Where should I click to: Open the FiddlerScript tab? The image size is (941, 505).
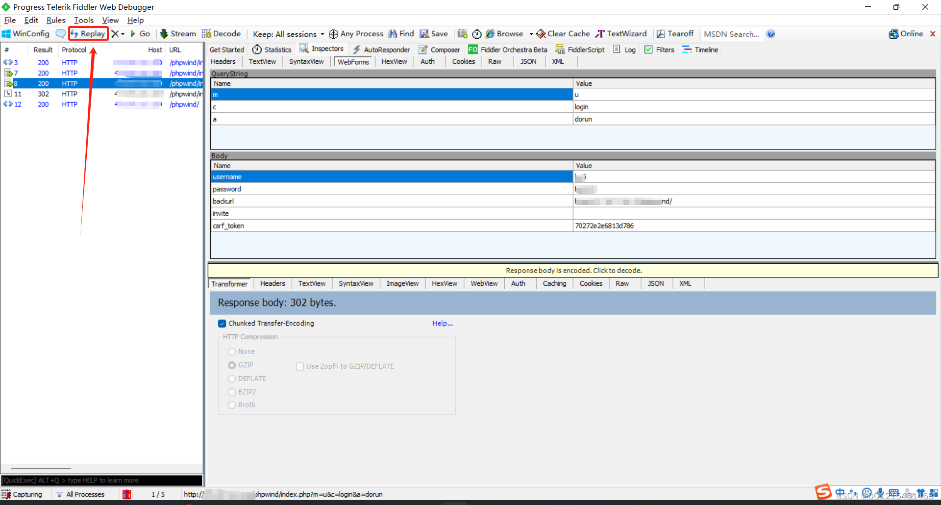point(580,50)
